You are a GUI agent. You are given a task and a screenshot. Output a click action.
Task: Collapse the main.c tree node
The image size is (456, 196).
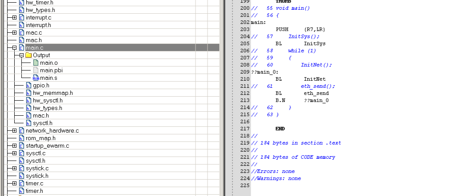14,47
